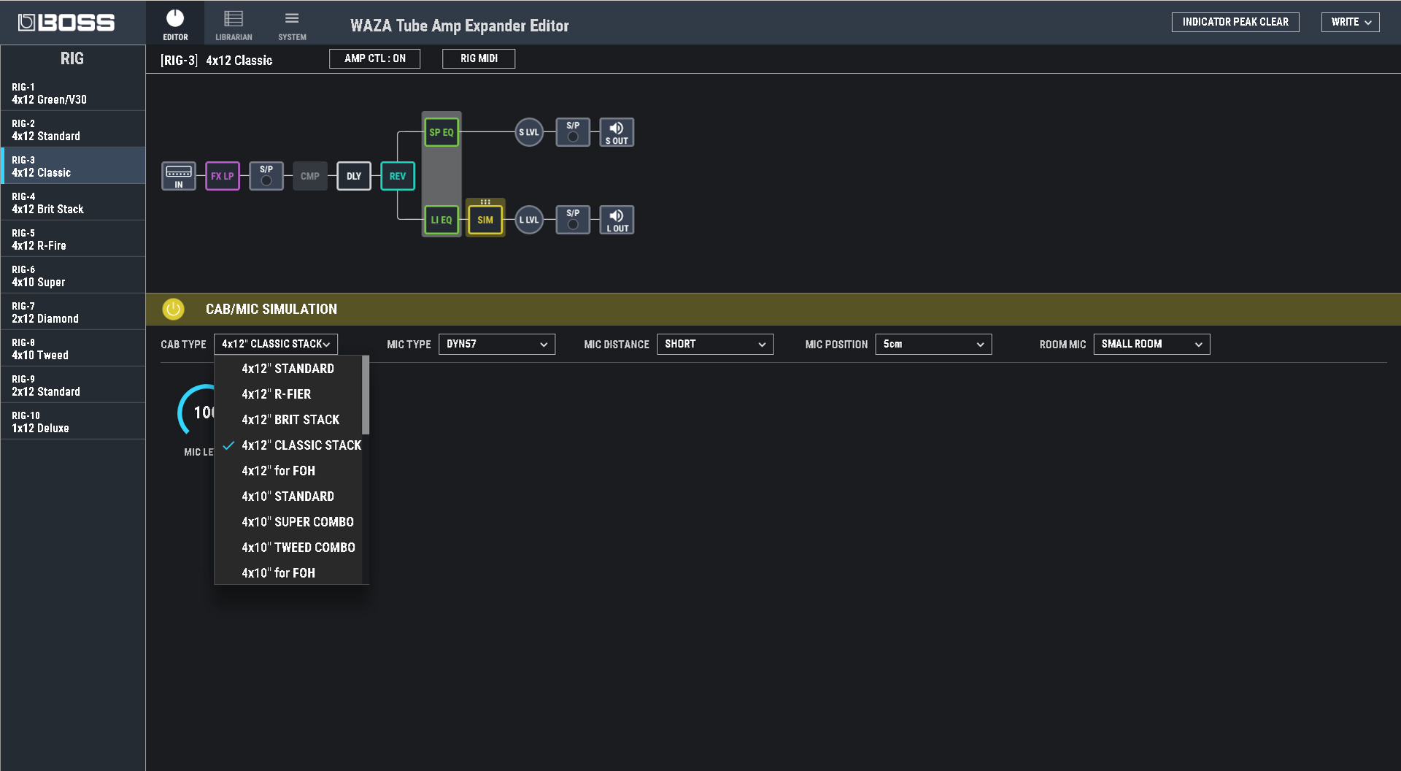Image resolution: width=1401 pixels, height=771 pixels.
Task: Toggle the AMP CTL ON button
Action: 374,58
